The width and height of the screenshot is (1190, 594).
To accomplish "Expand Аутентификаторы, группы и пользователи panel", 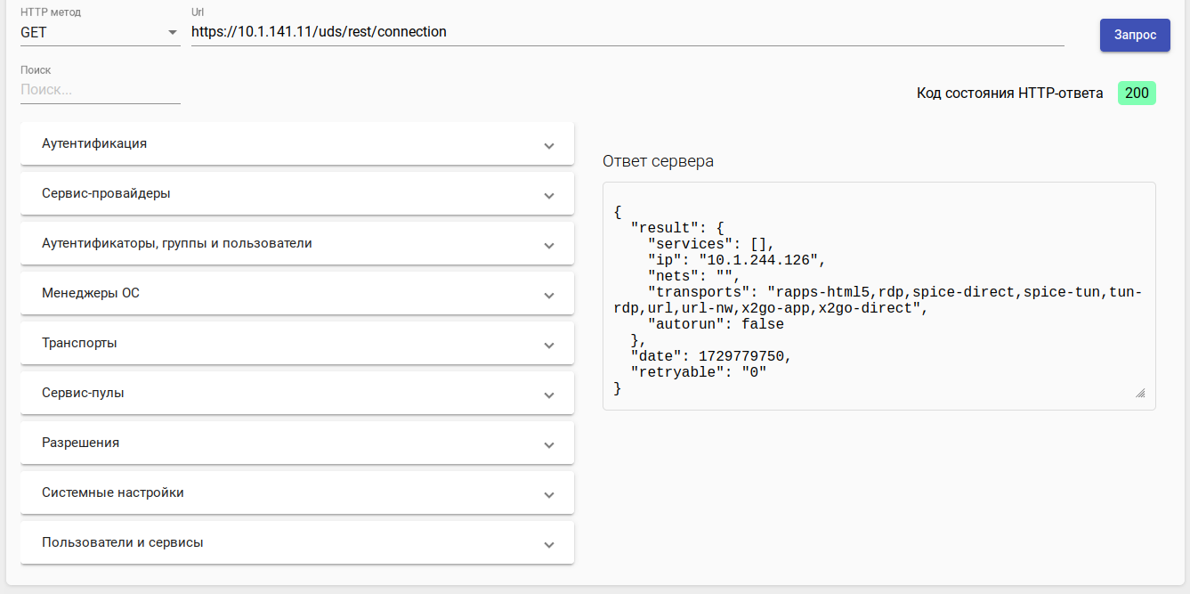I will coord(296,243).
